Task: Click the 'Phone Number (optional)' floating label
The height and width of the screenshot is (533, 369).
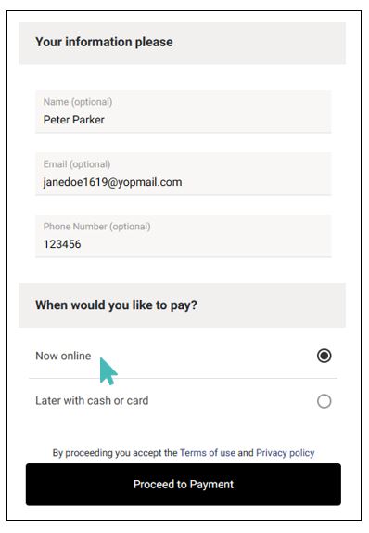Action: [96, 227]
